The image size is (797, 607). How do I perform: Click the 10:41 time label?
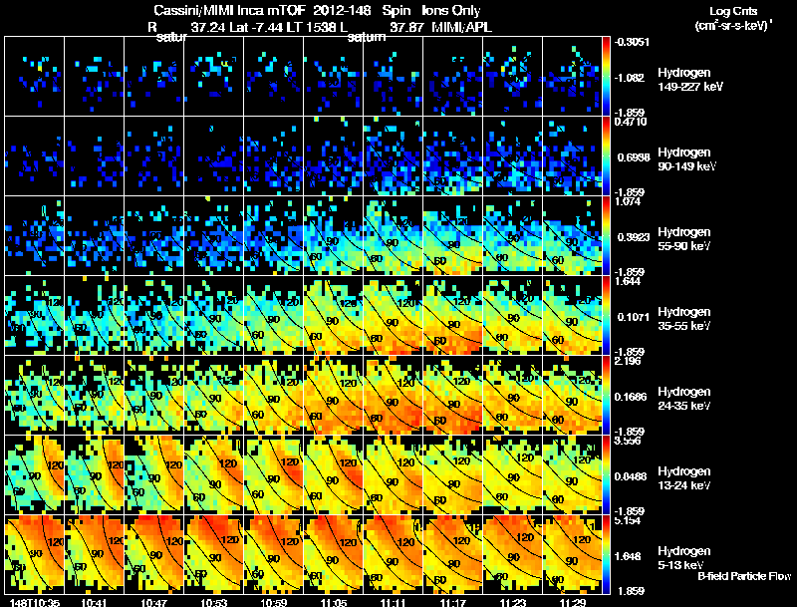pos(94,602)
